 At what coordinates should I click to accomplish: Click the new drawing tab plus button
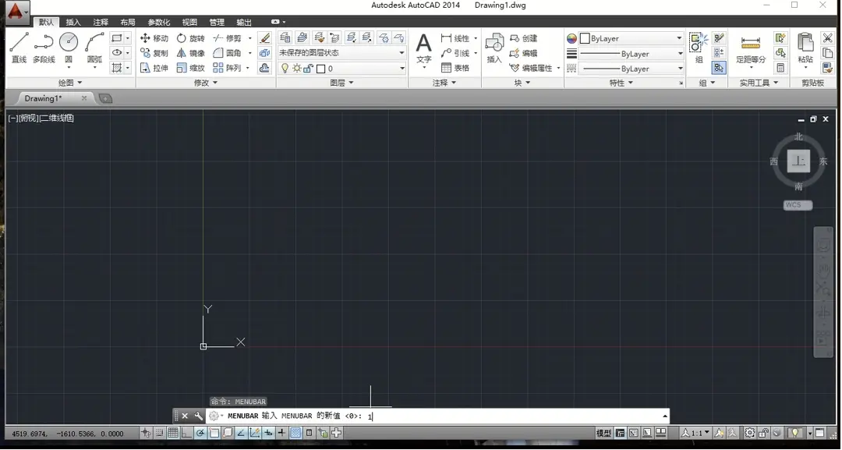pyautogui.click(x=106, y=98)
